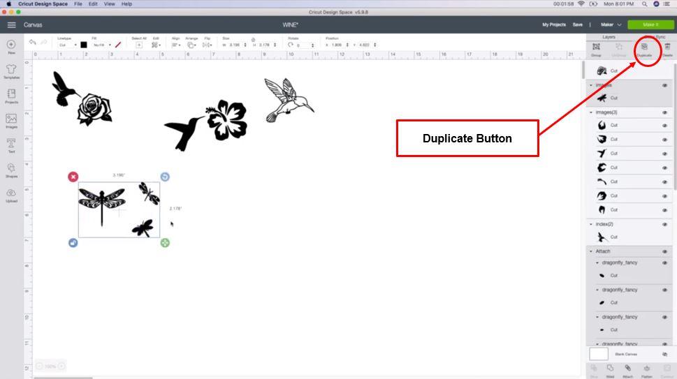Click the Width size input field
The width and height of the screenshot is (677, 379).
click(235, 45)
